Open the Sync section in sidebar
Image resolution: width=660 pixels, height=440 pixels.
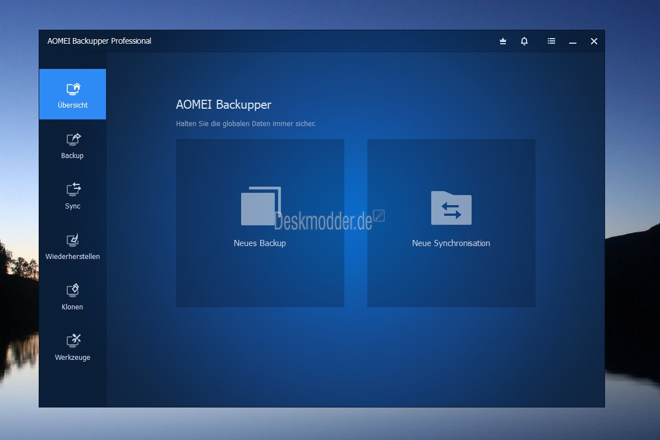(x=72, y=196)
